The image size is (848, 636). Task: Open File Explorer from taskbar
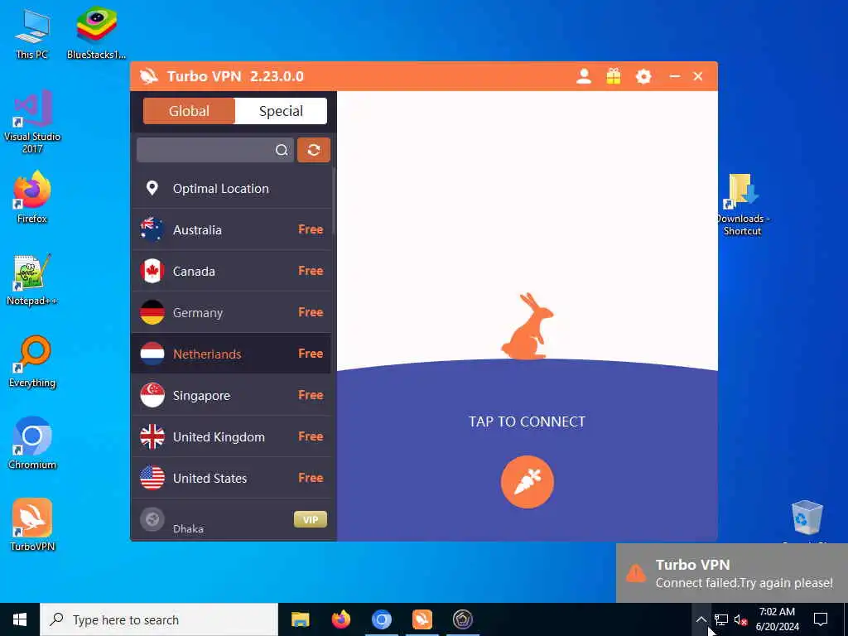(300, 619)
